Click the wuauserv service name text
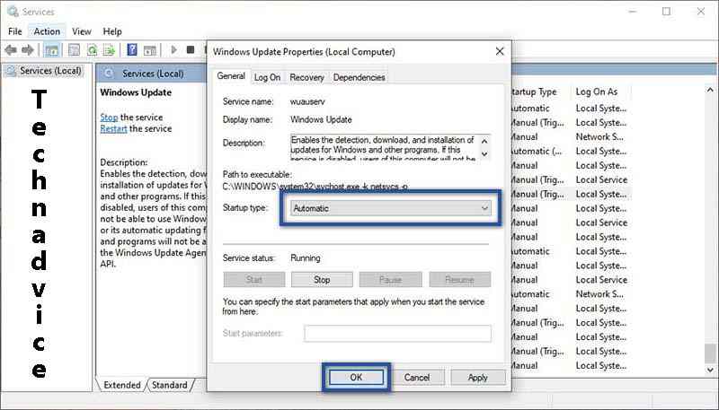The image size is (719, 410). point(307,101)
